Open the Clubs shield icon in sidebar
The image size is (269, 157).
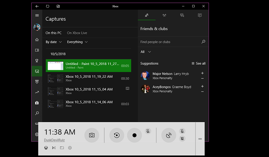(37, 82)
